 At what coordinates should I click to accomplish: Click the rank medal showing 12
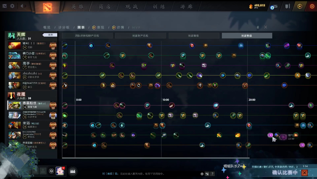(x=53, y=75)
